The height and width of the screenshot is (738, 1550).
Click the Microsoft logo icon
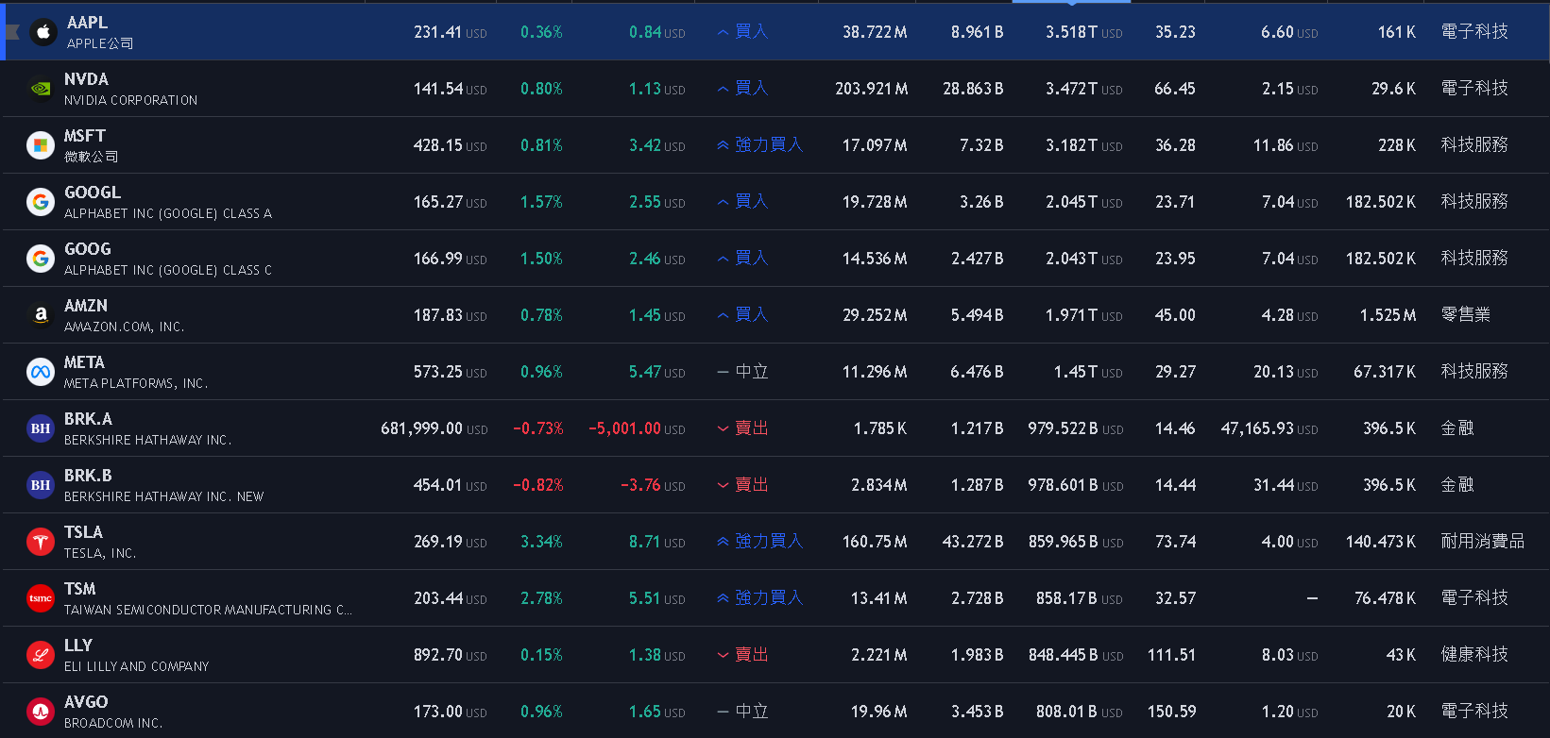[x=41, y=145]
